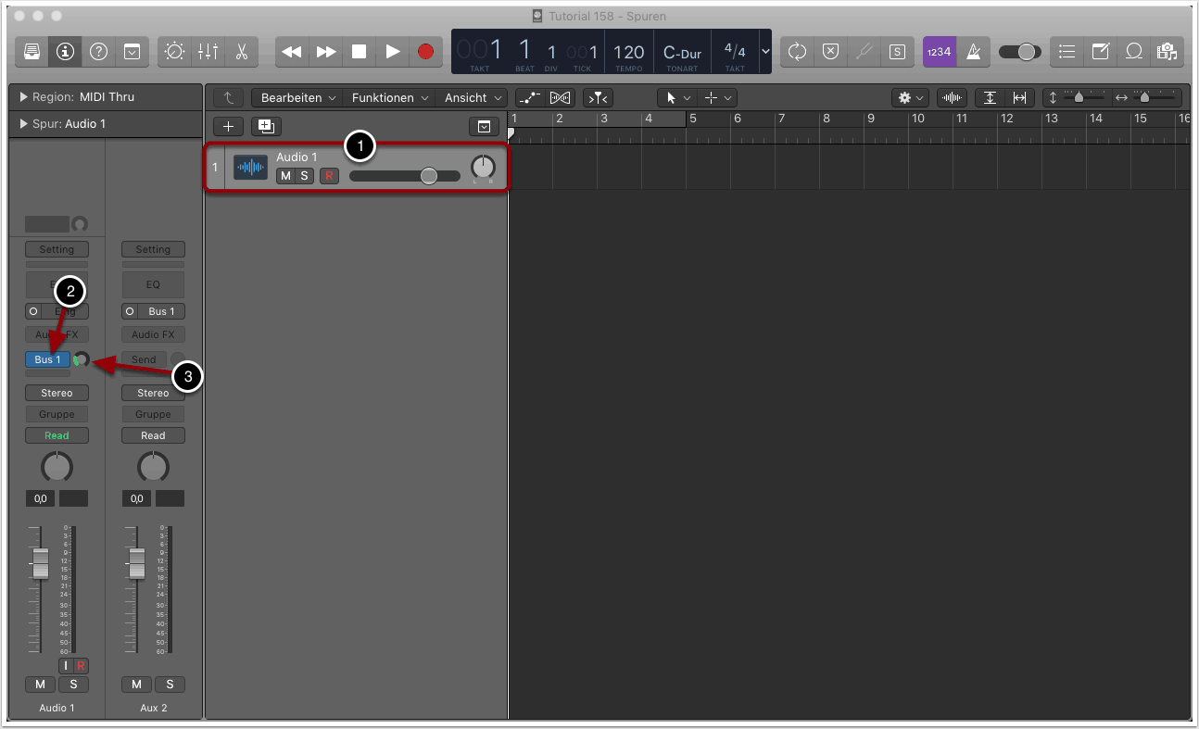Open the Ansicht dropdown menu
The height and width of the screenshot is (729, 1199).
[473, 97]
